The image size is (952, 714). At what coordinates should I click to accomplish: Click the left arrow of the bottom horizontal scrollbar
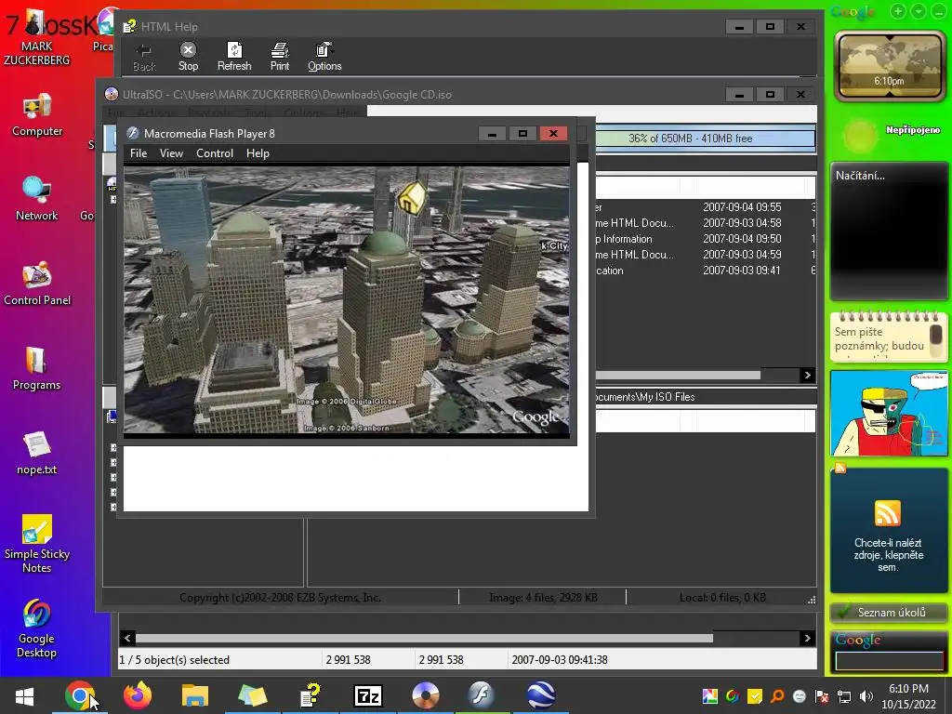click(x=126, y=638)
